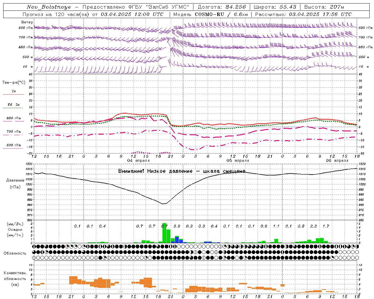Click the Td 2м legend entry
Screen dimensions: 374x299
tap(13, 105)
